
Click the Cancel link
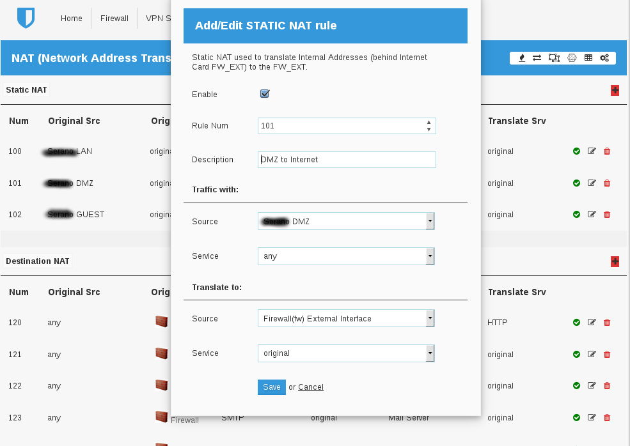click(x=311, y=387)
